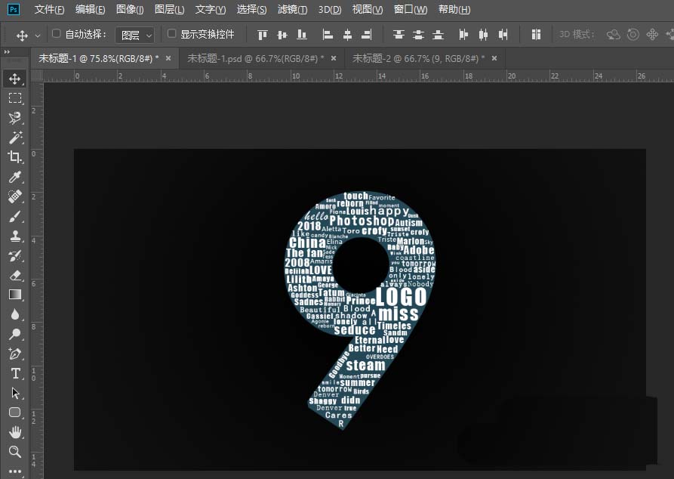Select the Zoom tool
The height and width of the screenshot is (479, 674).
tap(15, 452)
